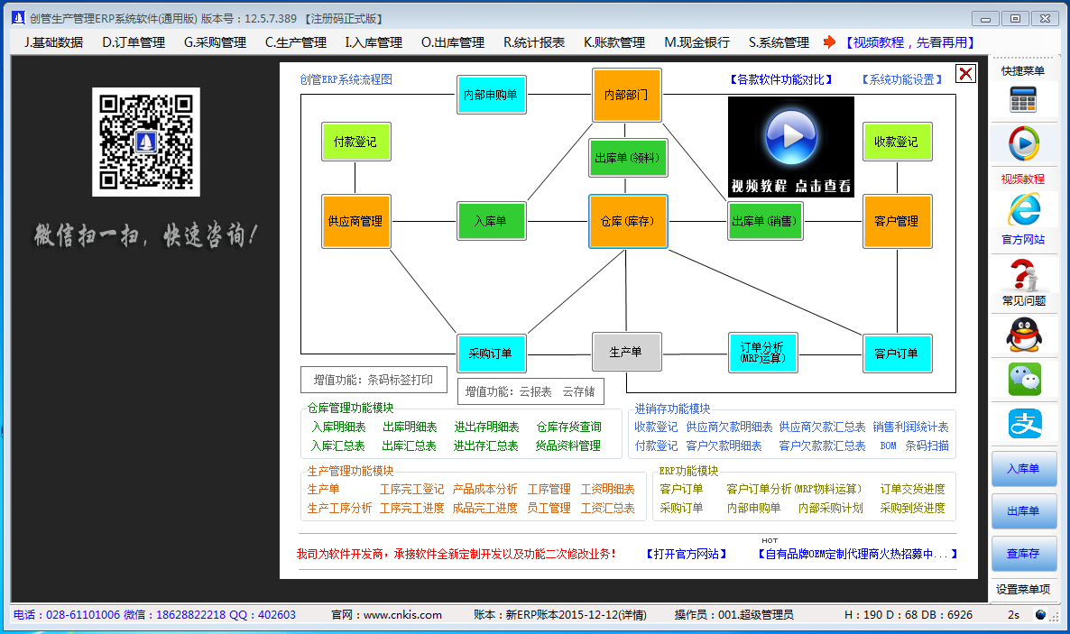Open WeChat contact via the WeChat icon
Image resolution: width=1070 pixels, height=634 pixels.
[1024, 380]
